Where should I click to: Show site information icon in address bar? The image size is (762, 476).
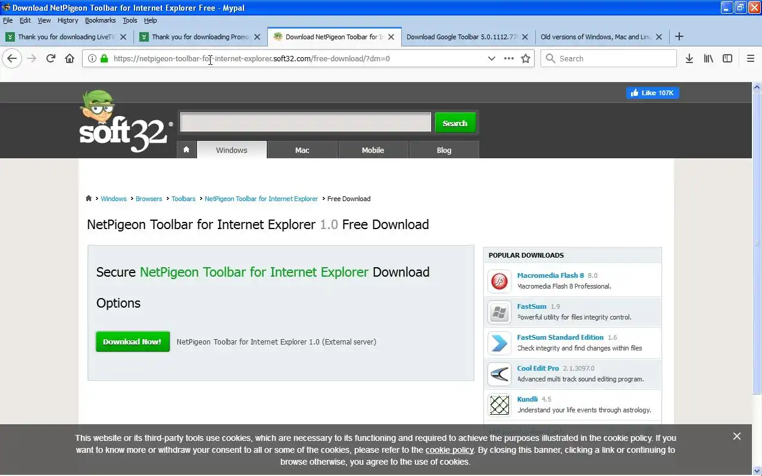pos(92,58)
